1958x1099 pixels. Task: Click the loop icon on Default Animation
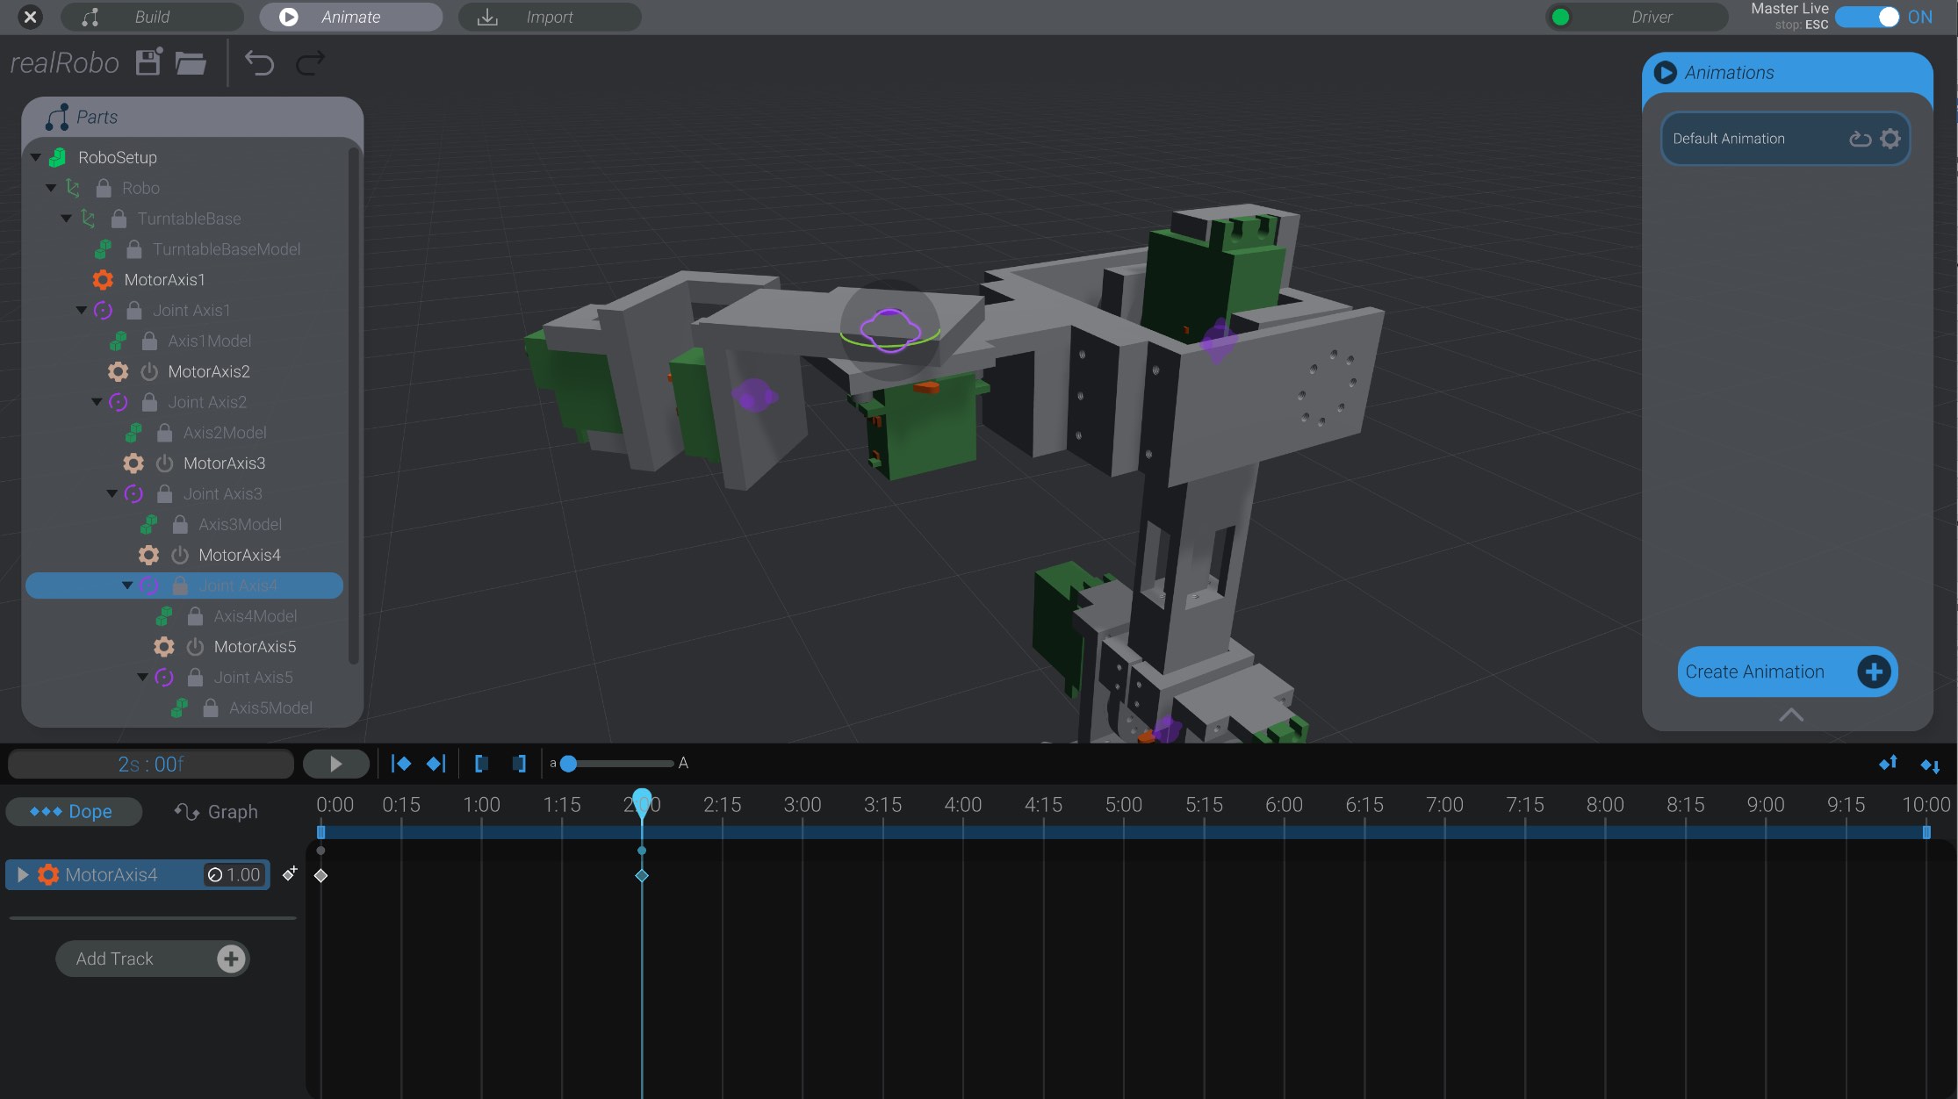click(1860, 138)
